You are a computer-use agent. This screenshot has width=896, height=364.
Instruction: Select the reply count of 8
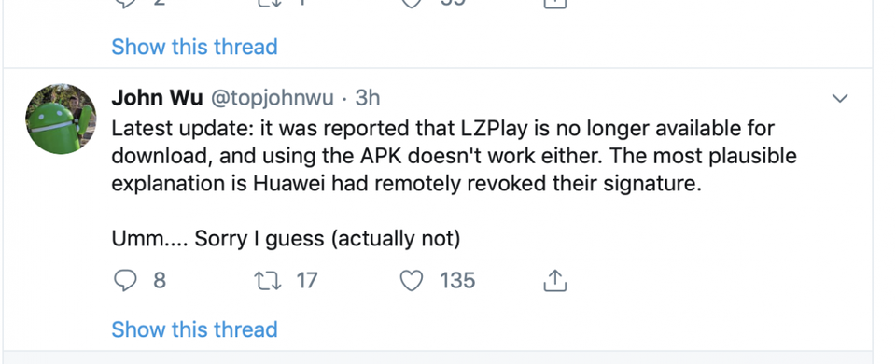click(160, 281)
